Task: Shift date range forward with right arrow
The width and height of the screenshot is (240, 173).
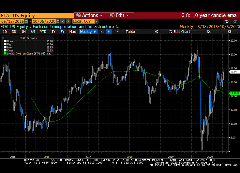Action: tap(68, 21)
